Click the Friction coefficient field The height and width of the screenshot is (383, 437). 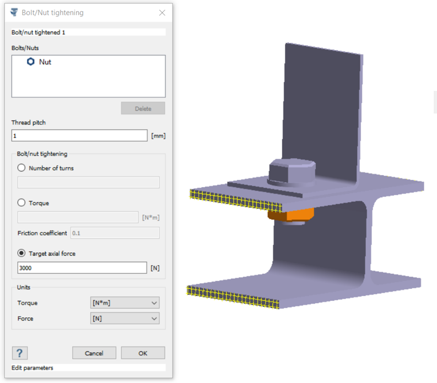(x=115, y=233)
